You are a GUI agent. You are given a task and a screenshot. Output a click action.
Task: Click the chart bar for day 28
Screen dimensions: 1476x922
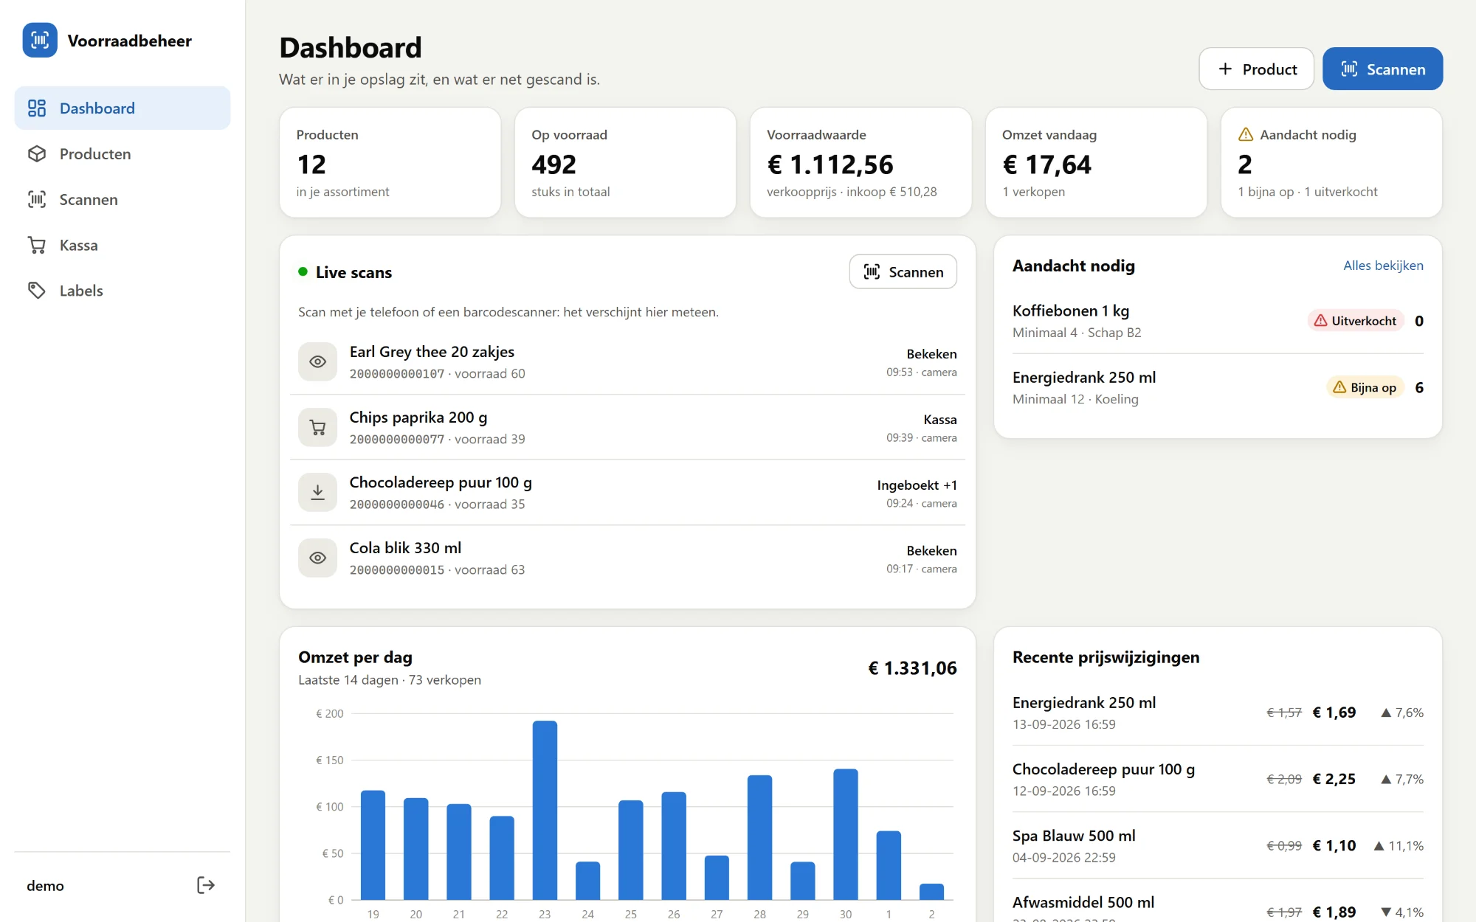tap(760, 837)
